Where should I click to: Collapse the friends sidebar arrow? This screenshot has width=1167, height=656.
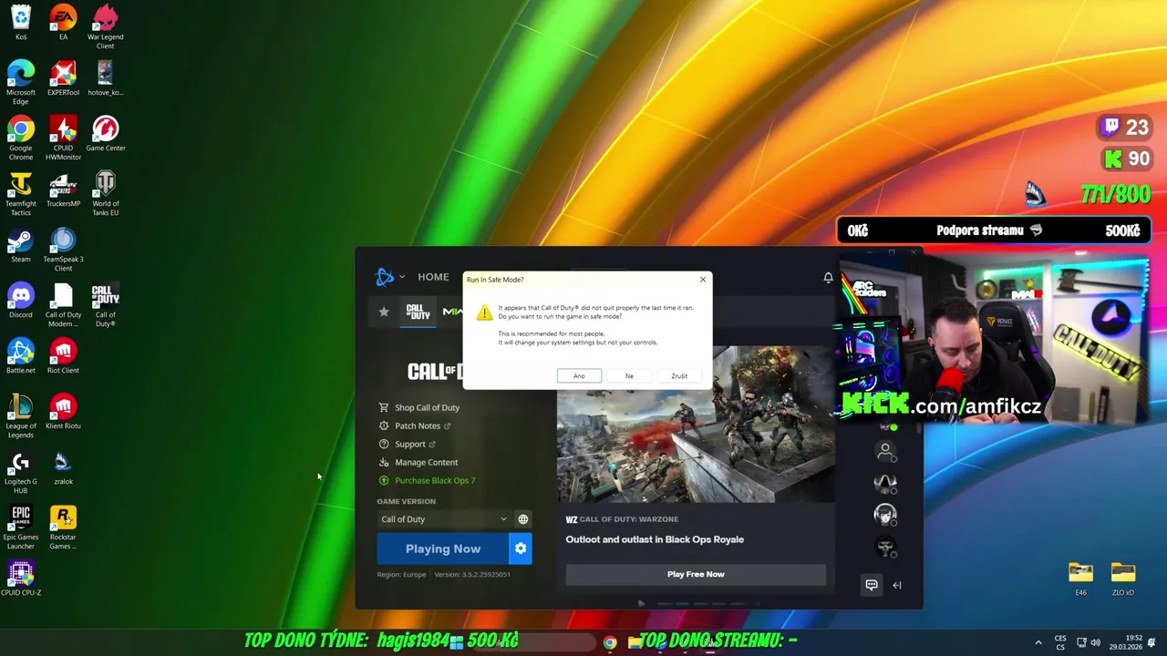tap(897, 585)
